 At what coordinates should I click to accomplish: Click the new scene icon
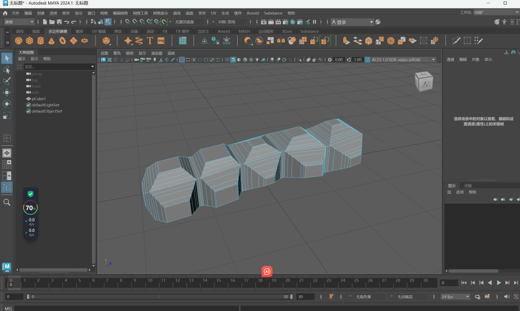coord(45,22)
